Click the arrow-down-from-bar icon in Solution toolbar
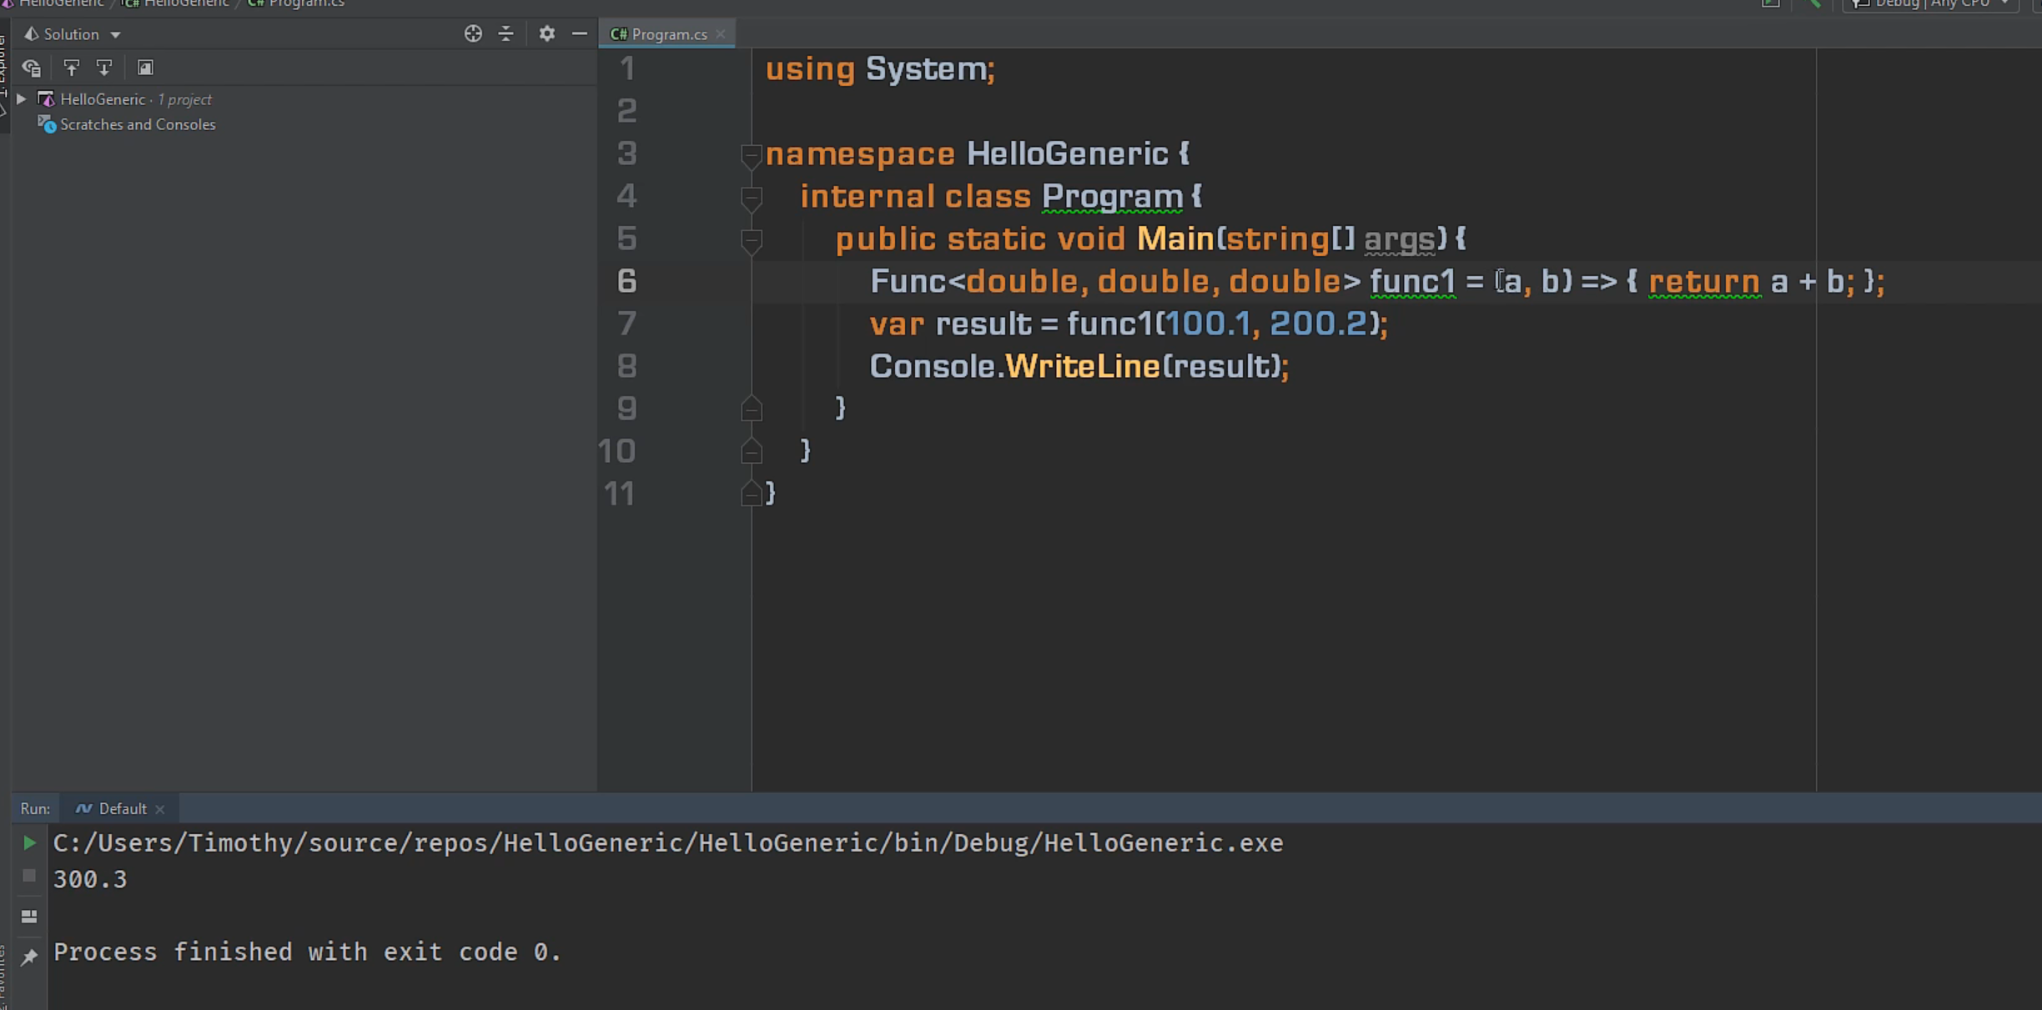 (x=104, y=68)
